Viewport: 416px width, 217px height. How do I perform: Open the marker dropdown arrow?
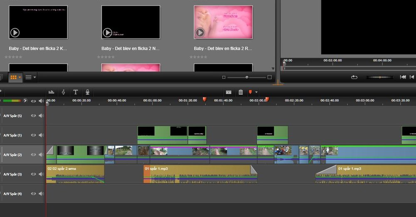[x=257, y=92]
